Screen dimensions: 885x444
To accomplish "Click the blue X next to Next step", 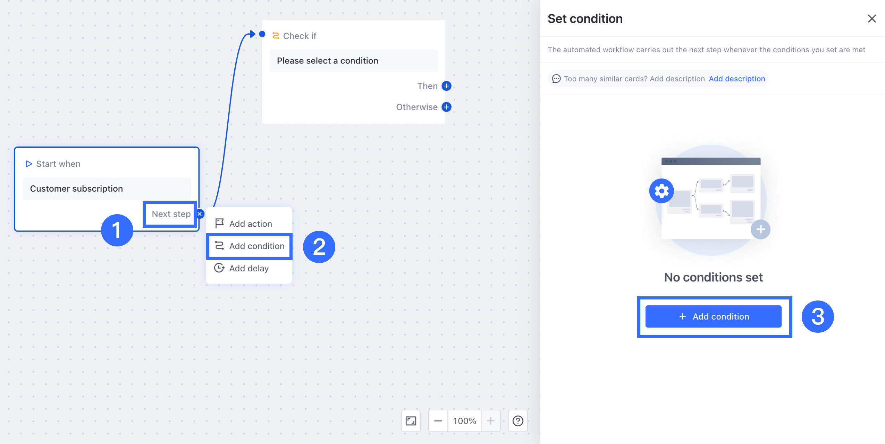I will click(200, 214).
